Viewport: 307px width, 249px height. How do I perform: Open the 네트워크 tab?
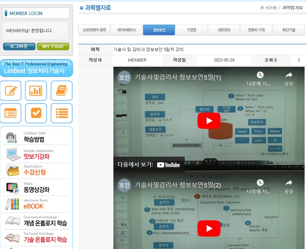(224, 30)
